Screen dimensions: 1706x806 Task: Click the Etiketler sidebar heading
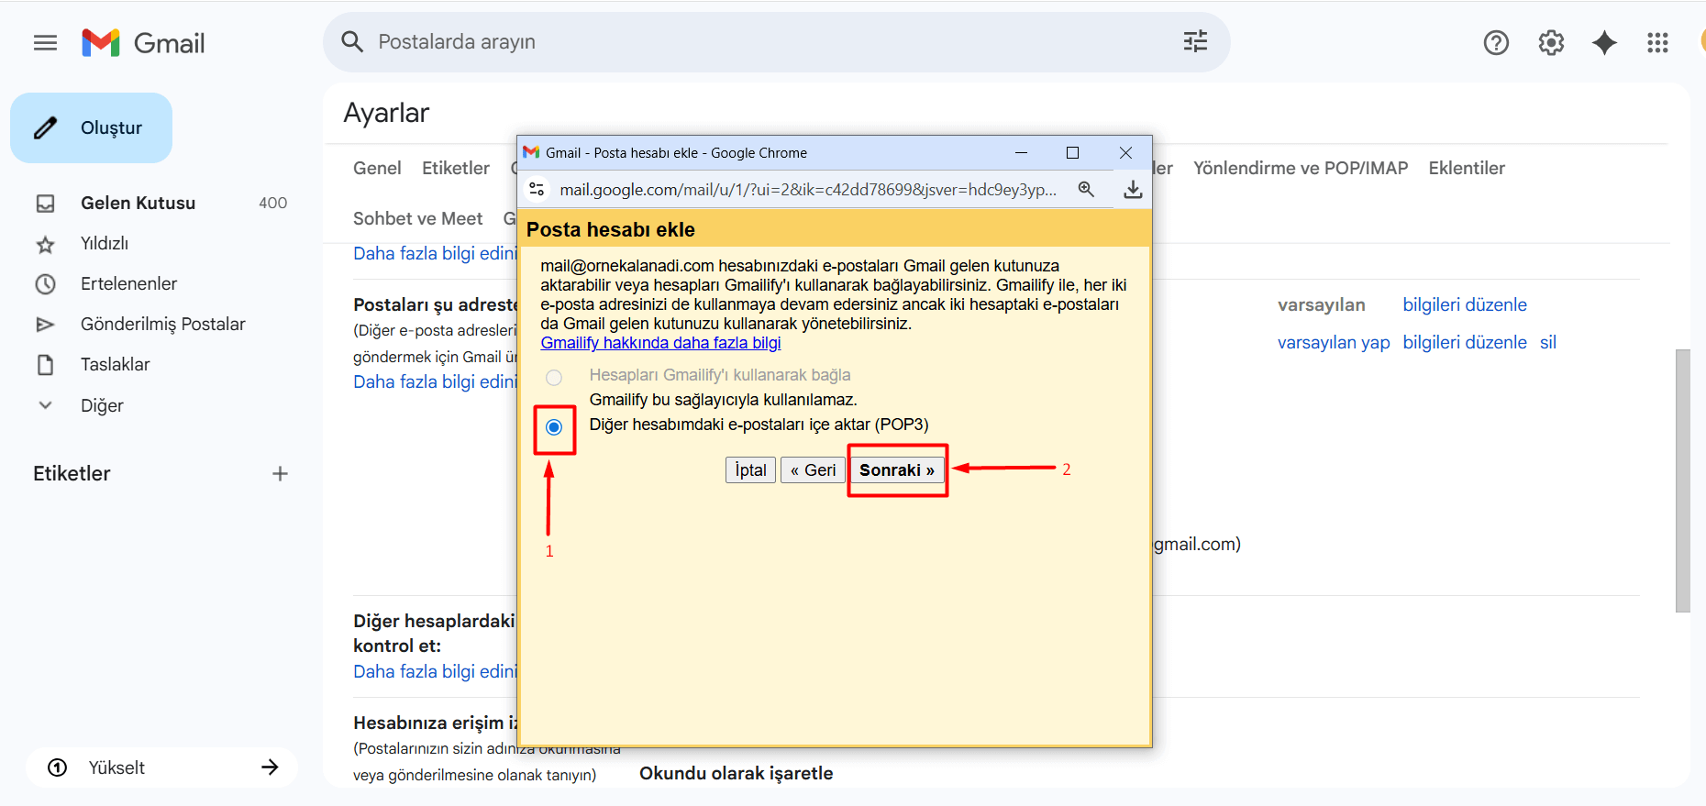click(x=72, y=473)
